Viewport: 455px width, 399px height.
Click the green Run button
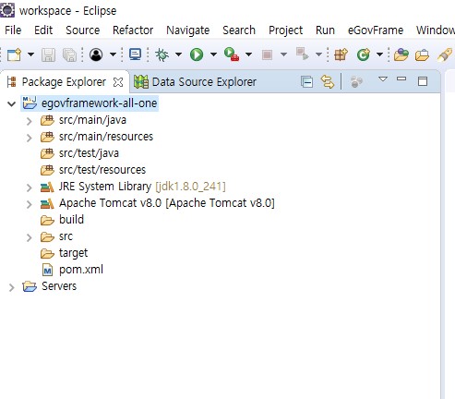click(x=197, y=54)
